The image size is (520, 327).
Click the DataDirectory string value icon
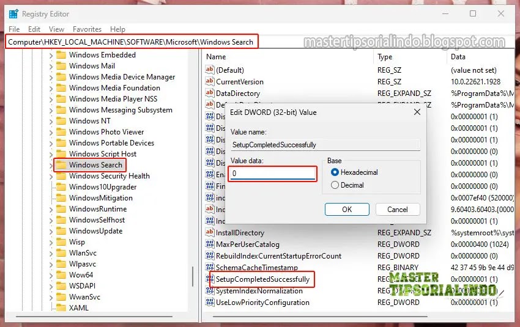coord(210,93)
